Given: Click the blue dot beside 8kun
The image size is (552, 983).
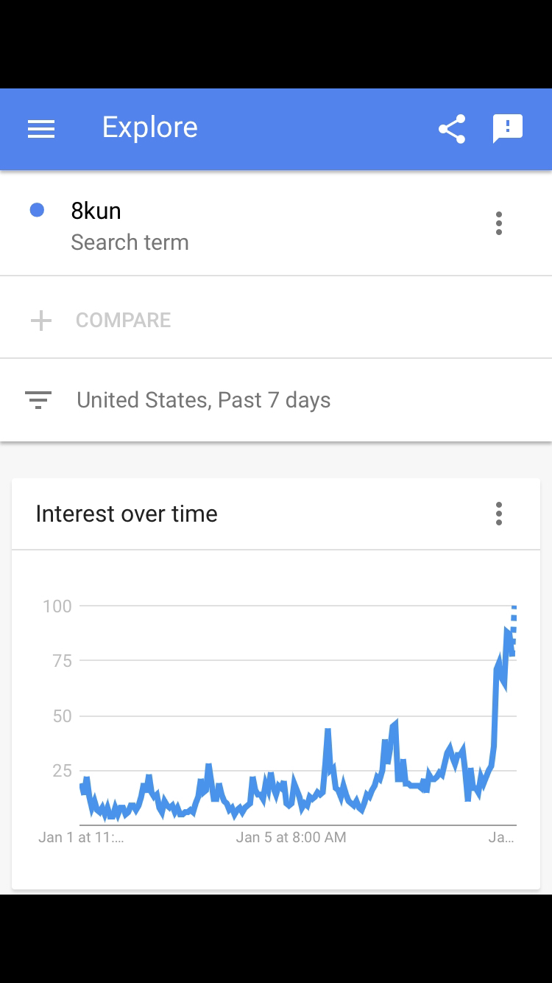Looking at the screenshot, I should [37, 211].
